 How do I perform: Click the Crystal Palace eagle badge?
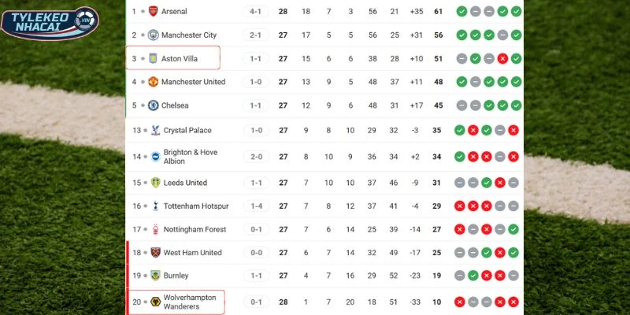156,131
